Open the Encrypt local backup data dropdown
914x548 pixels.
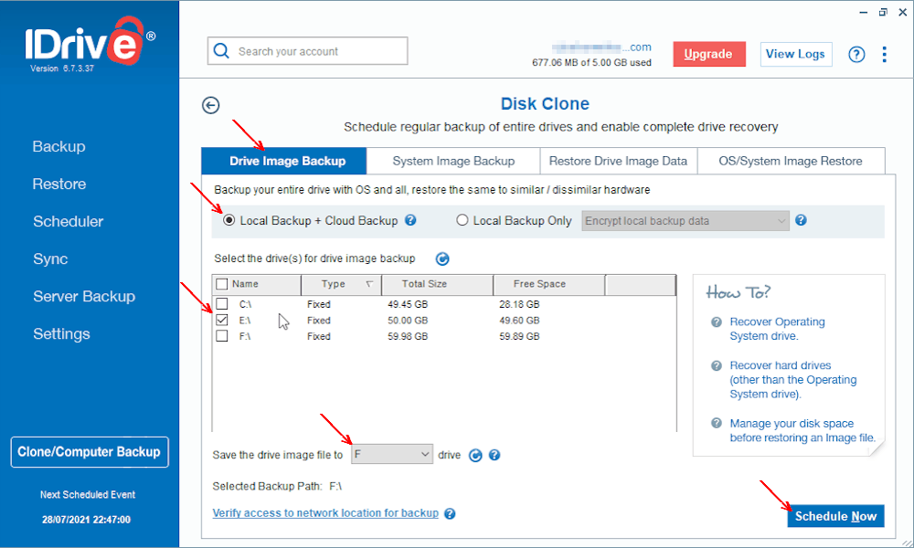(685, 221)
